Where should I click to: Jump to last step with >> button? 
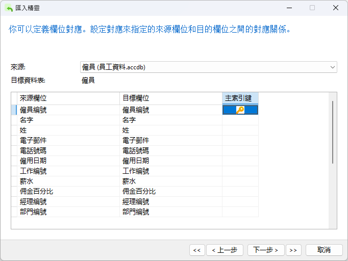pyautogui.click(x=293, y=250)
